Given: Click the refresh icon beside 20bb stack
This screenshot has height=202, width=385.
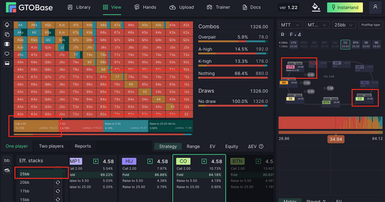Looking at the screenshot, I should click(x=58, y=182).
